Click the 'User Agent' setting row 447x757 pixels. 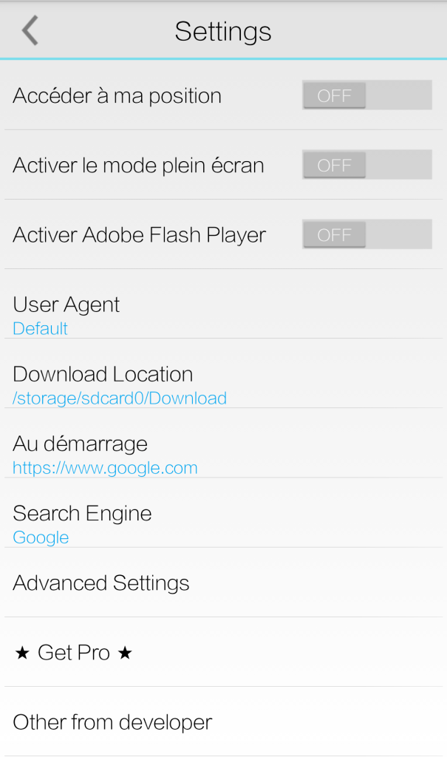66,304
